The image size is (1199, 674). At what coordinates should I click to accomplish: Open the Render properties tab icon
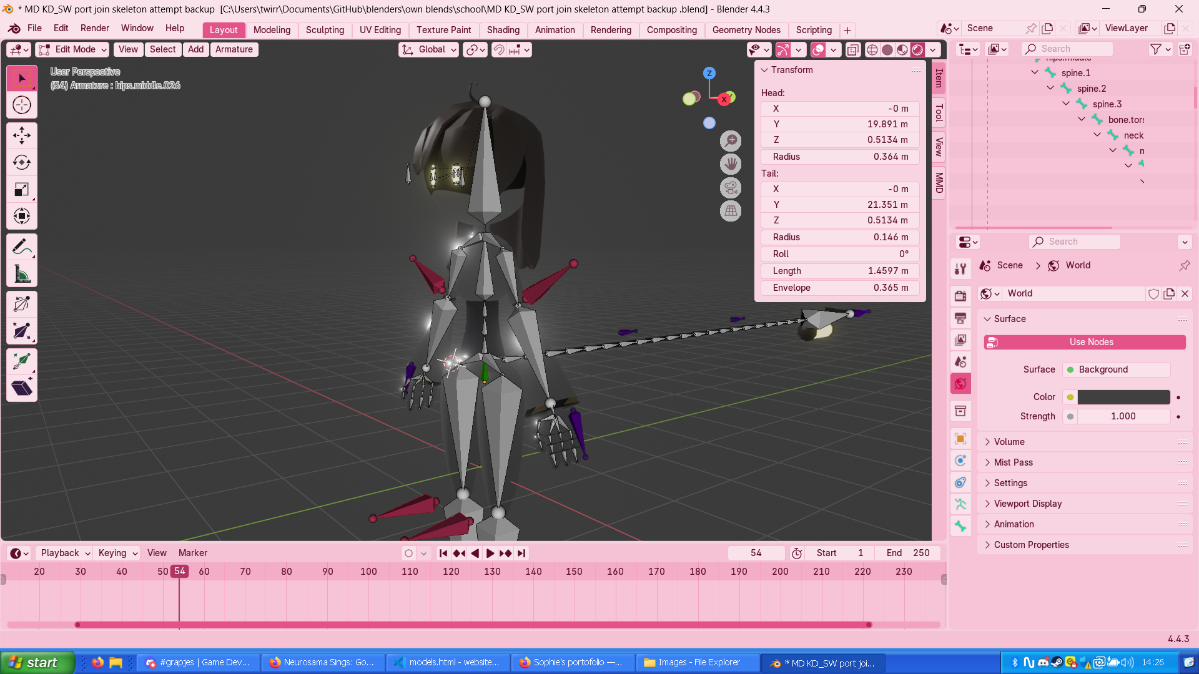tap(960, 296)
